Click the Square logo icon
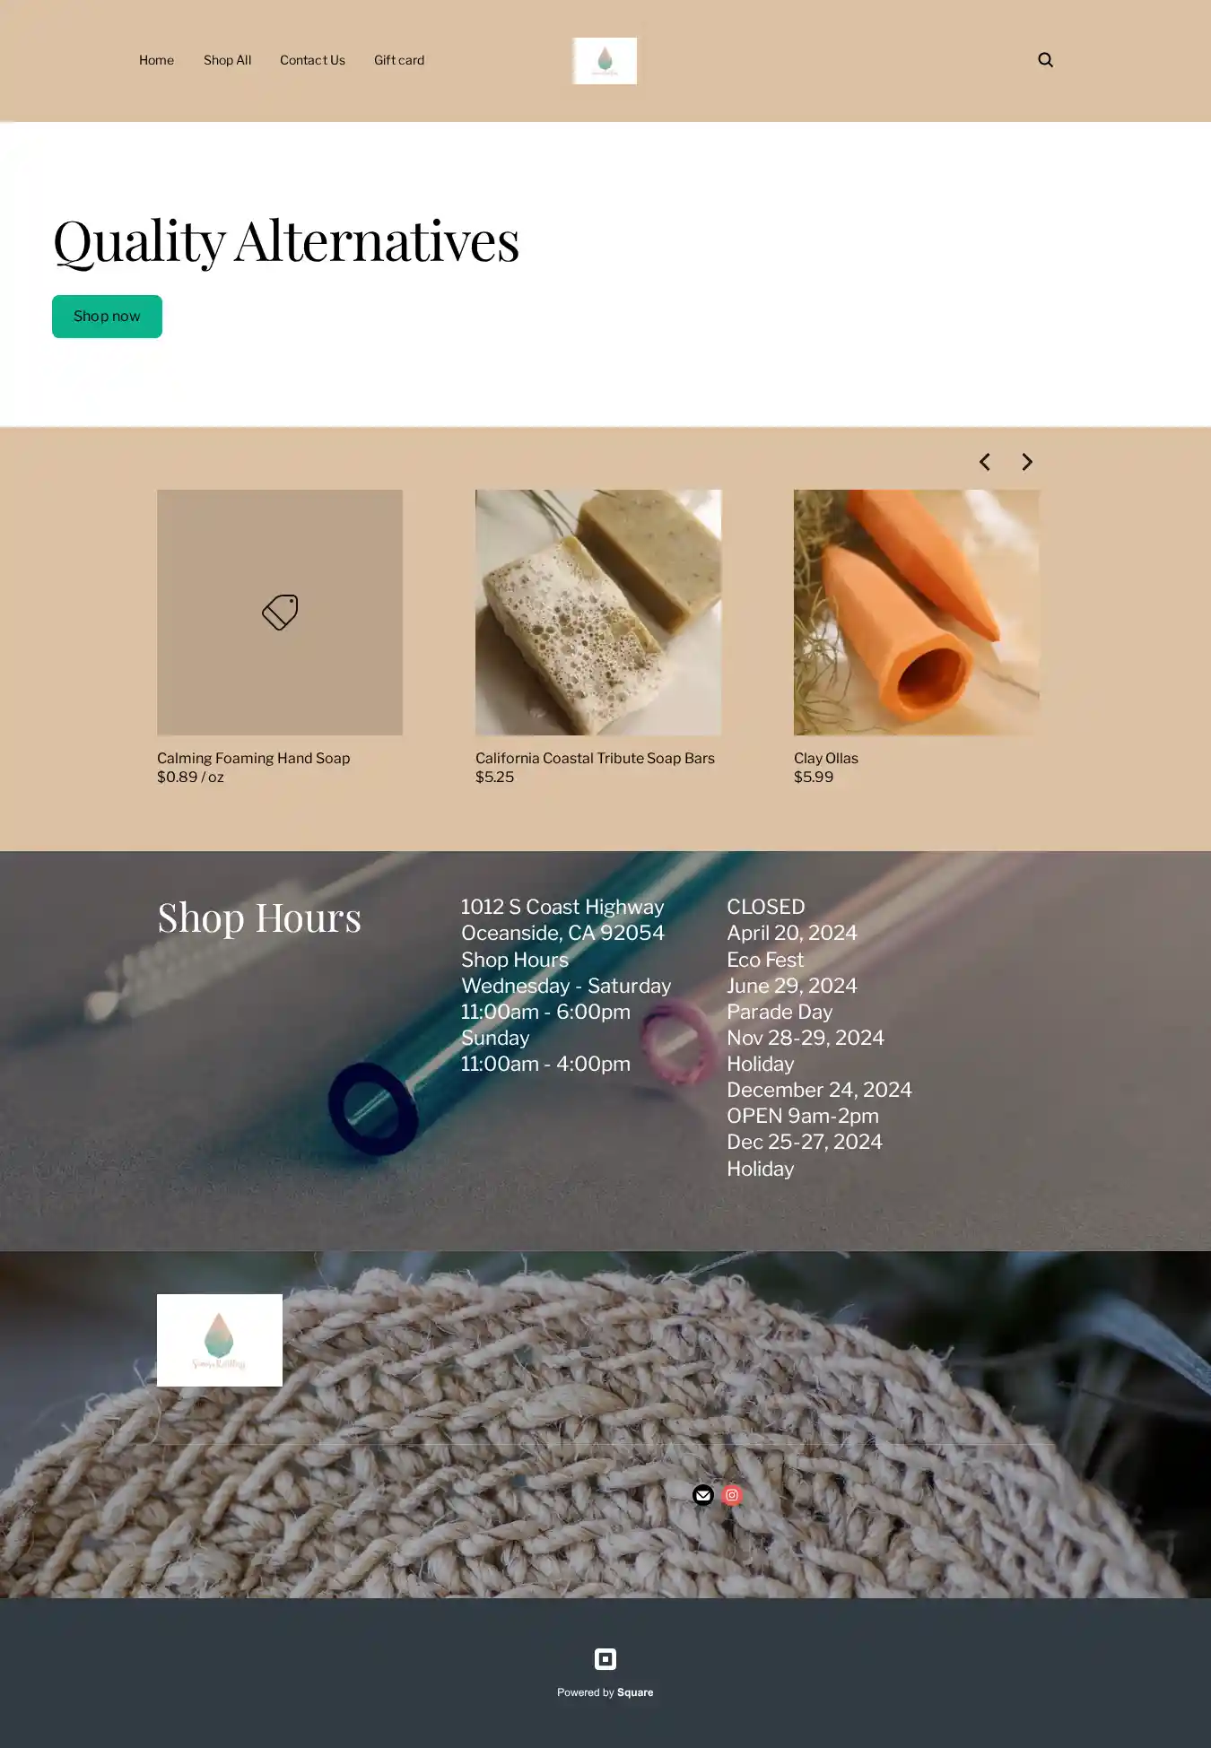 pos(605,1658)
